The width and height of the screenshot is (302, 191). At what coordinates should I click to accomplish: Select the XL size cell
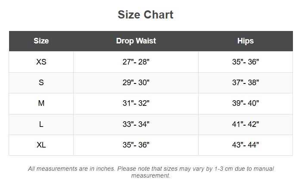pyautogui.click(x=41, y=145)
